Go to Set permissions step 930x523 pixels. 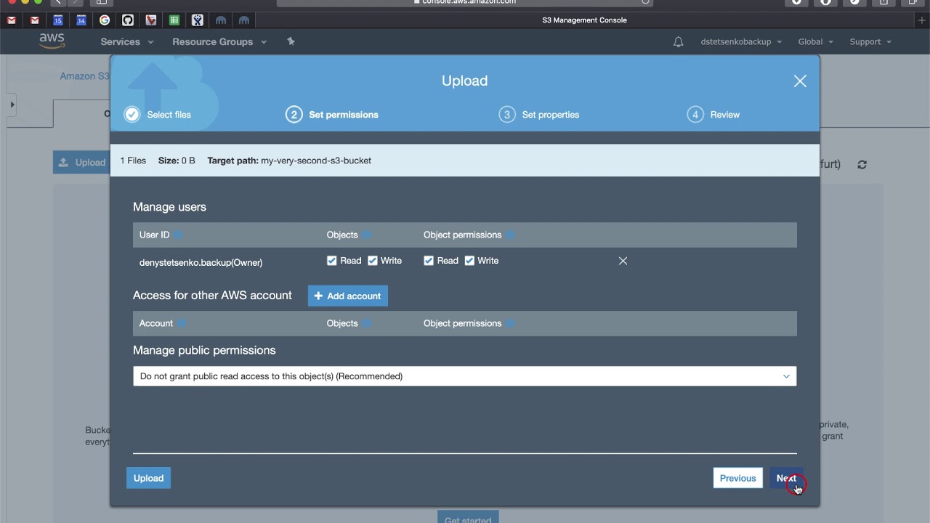pyautogui.click(x=332, y=115)
